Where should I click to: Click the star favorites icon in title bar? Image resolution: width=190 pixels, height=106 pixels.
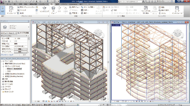152,1
